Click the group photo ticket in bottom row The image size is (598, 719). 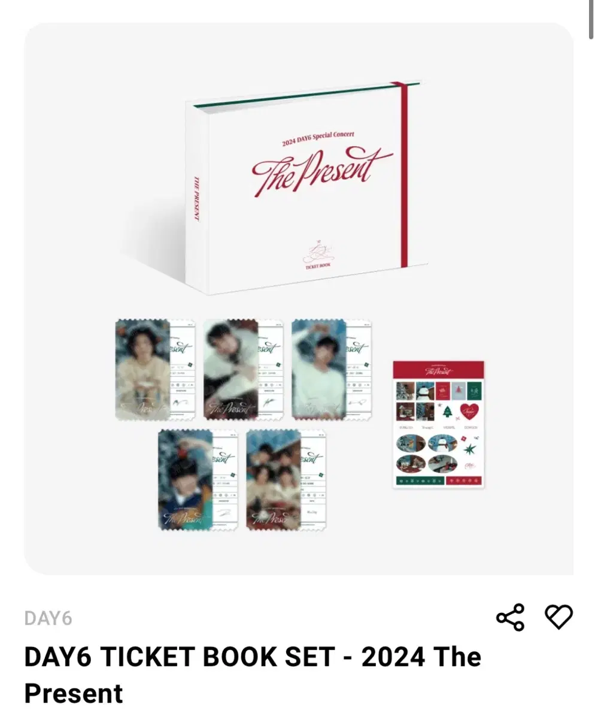286,479
